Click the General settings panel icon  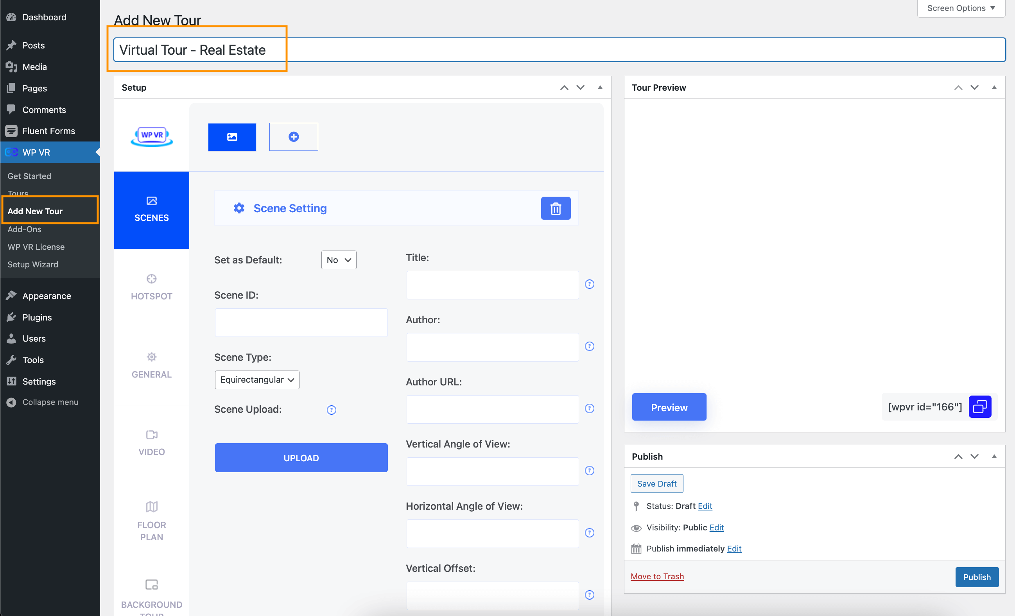(152, 357)
